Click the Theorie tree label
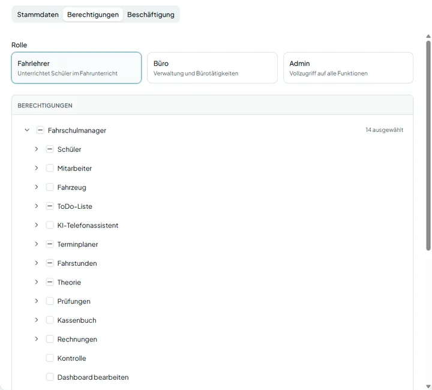This screenshot has height=390, width=432. click(x=69, y=283)
